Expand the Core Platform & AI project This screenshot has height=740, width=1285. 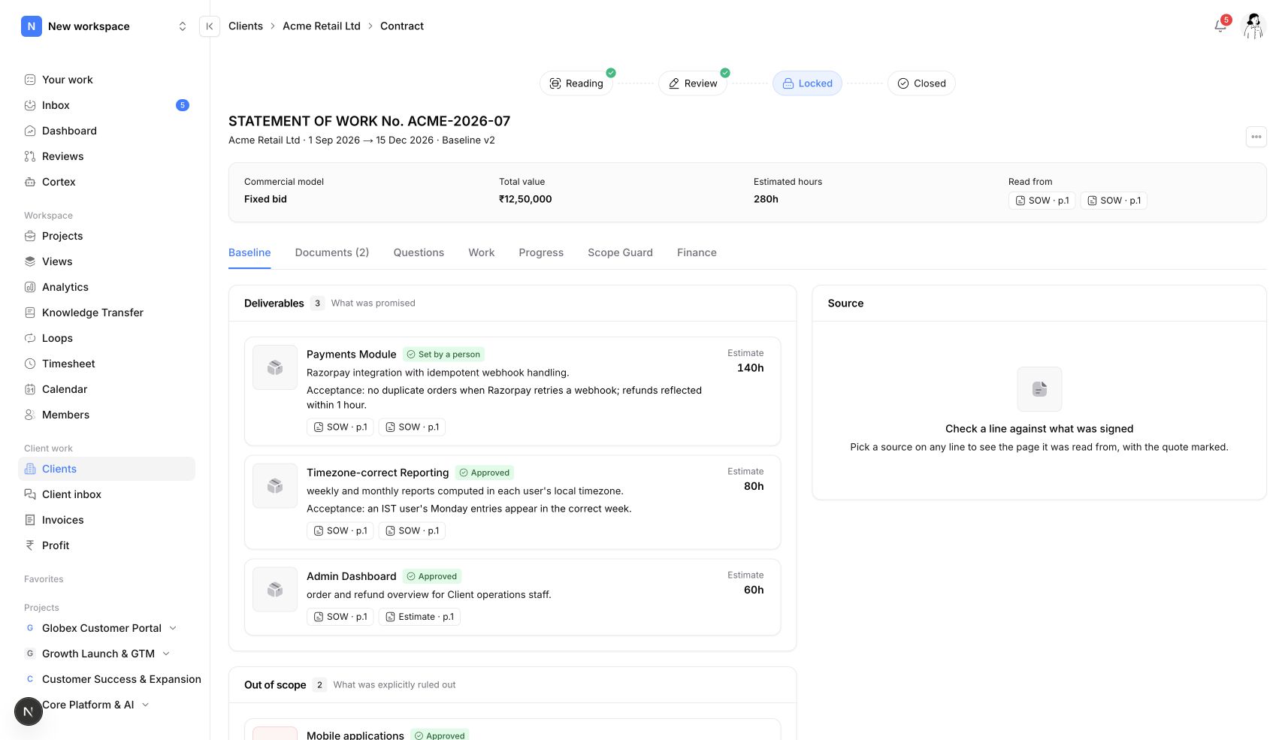145,705
